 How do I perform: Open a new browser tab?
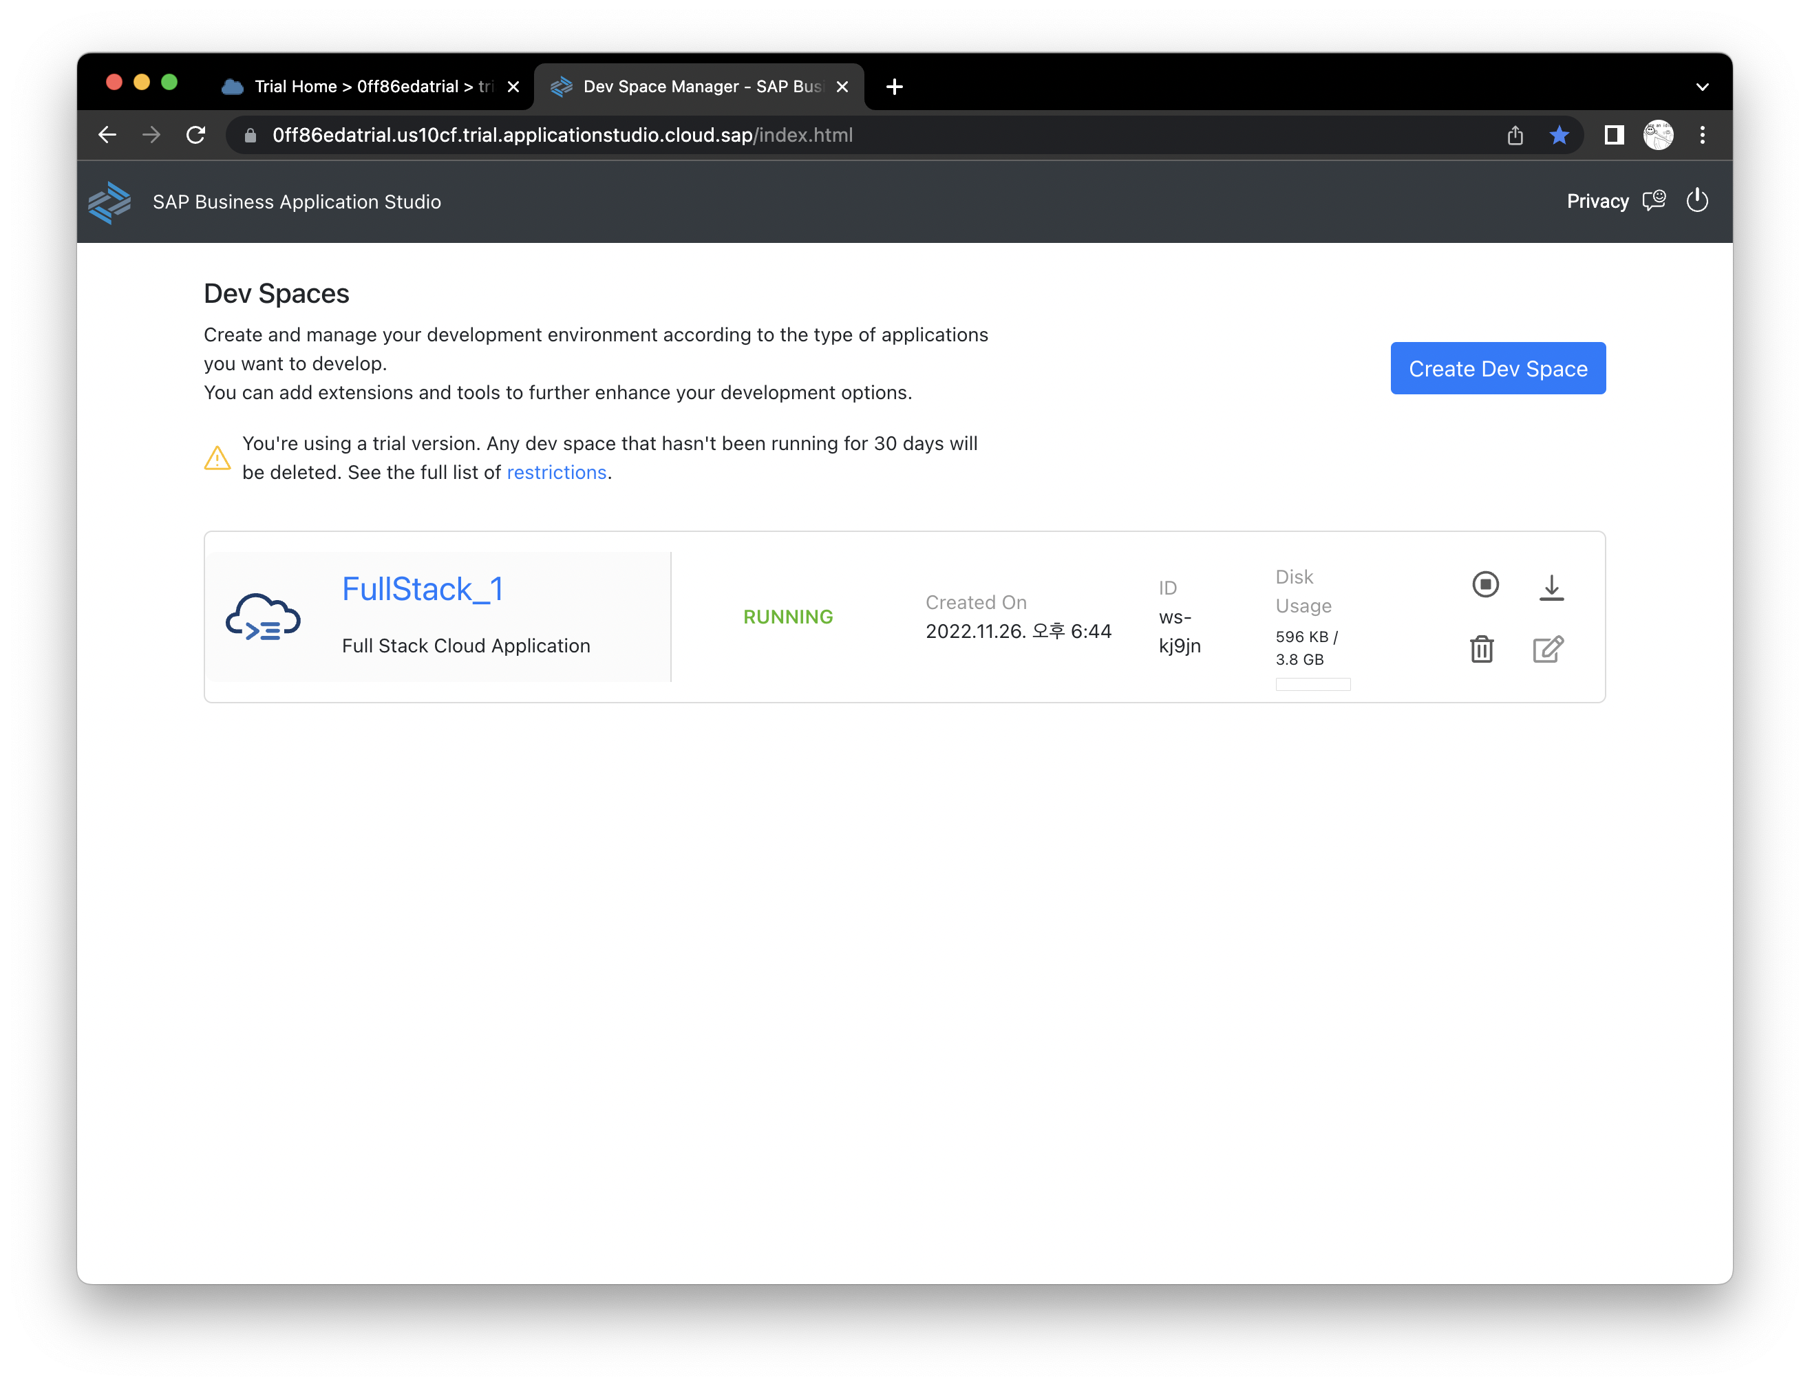(894, 87)
